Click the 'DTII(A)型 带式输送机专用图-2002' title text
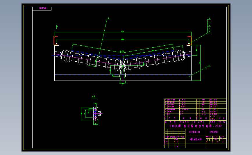 196,126
